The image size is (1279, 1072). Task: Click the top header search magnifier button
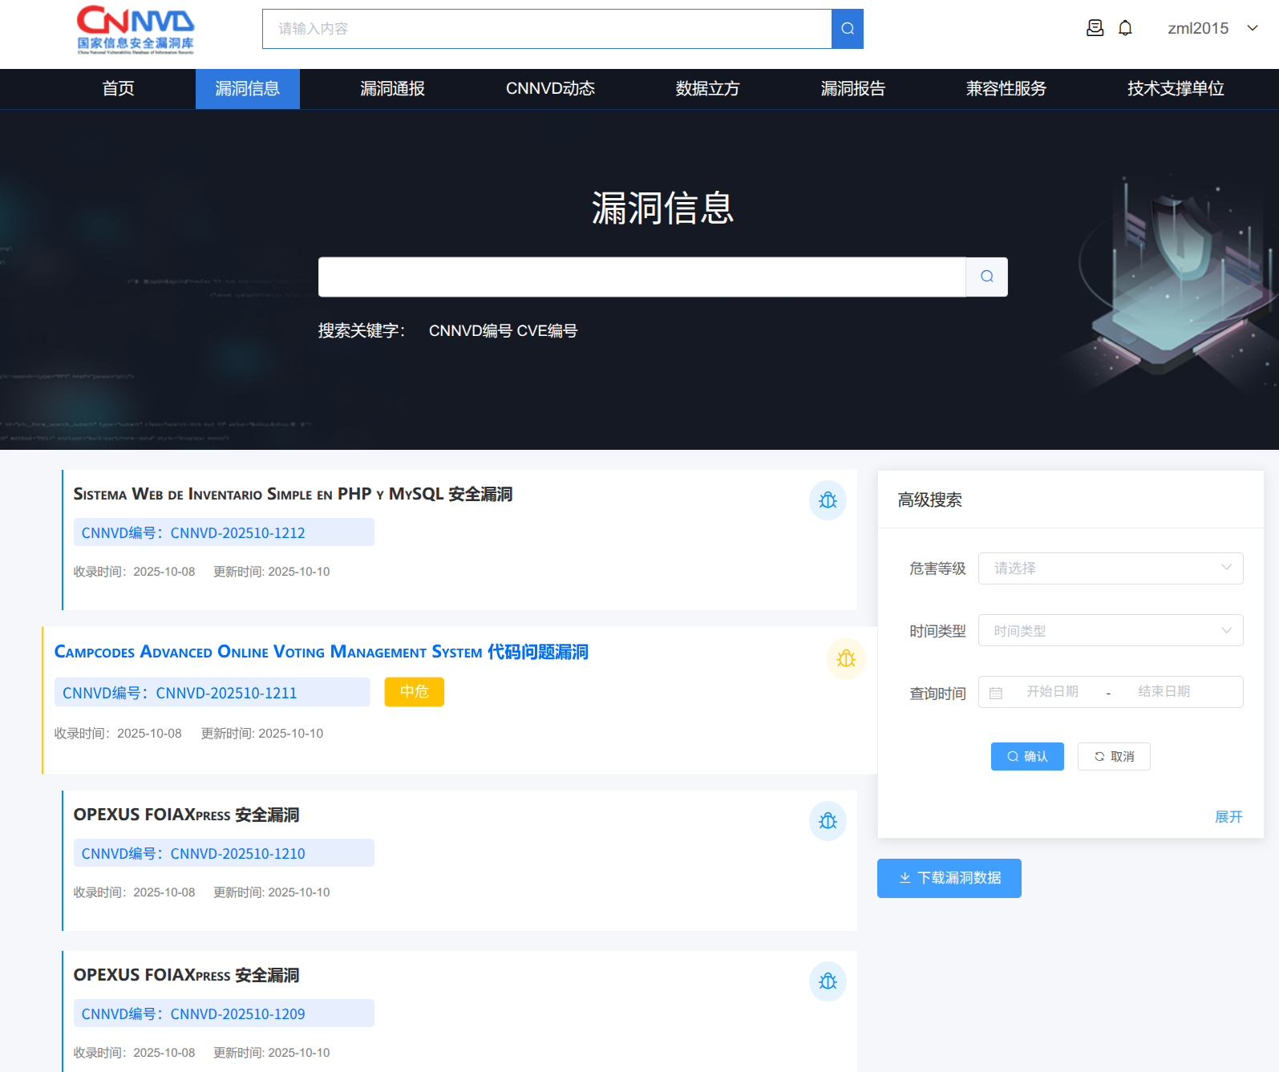pos(847,29)
